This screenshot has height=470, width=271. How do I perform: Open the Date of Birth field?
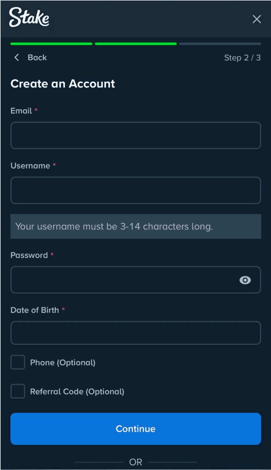pyautogui.click(x=135, y=333)
